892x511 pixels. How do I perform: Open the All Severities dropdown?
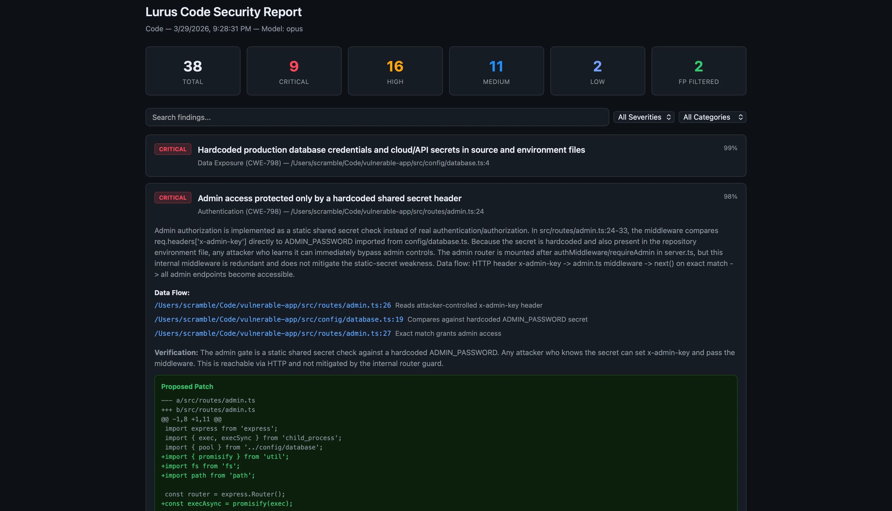pyautogui.click(x=643, y=117)
